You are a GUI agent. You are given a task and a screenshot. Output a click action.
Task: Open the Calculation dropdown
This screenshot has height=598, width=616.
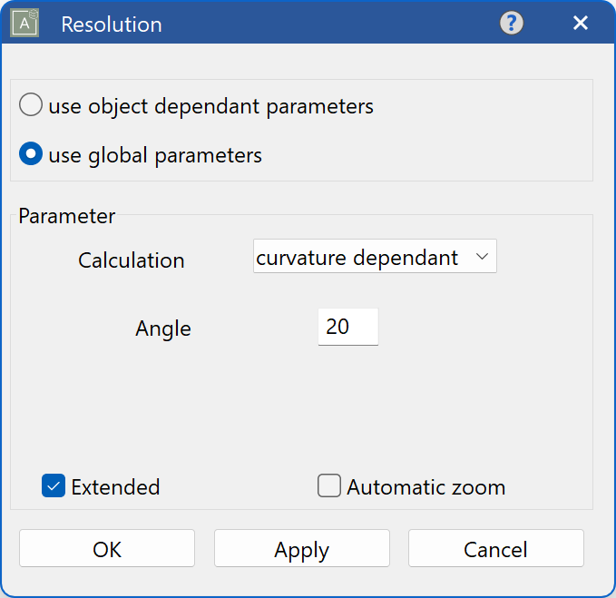tap(375, 256)
